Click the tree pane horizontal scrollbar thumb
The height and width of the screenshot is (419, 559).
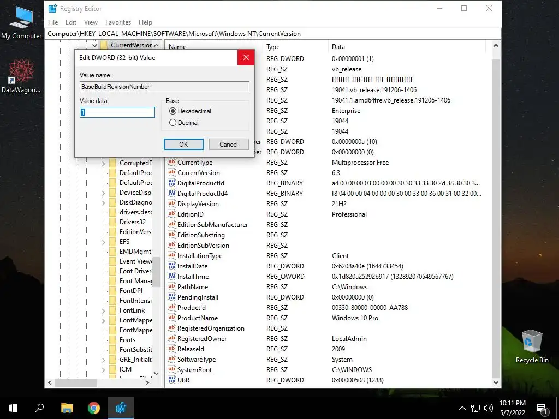[75, 382]
